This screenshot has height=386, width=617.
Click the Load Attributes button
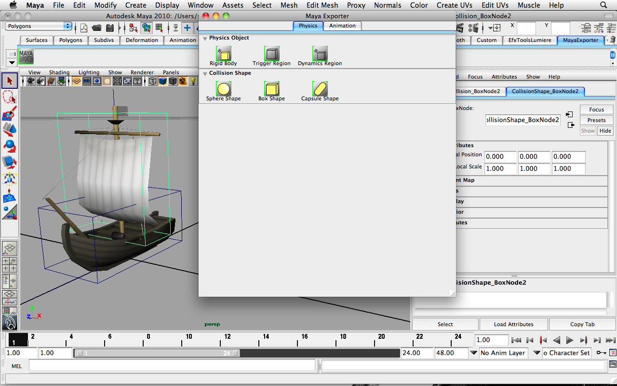coord(513,324)
